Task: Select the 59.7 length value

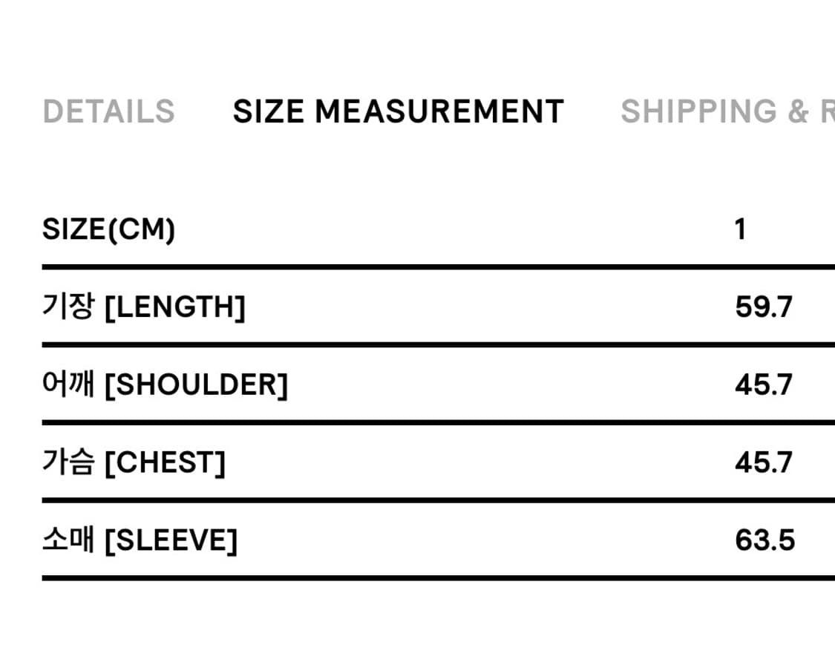Action: point(764,307)
